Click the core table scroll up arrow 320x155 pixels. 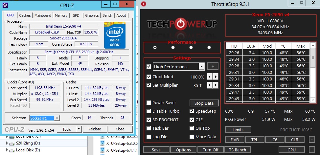(313, 45)
